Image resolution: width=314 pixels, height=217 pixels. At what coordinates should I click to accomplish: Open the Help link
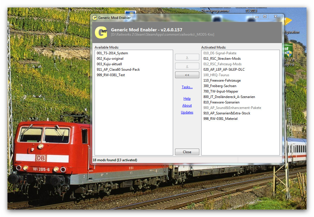(187, 99)
